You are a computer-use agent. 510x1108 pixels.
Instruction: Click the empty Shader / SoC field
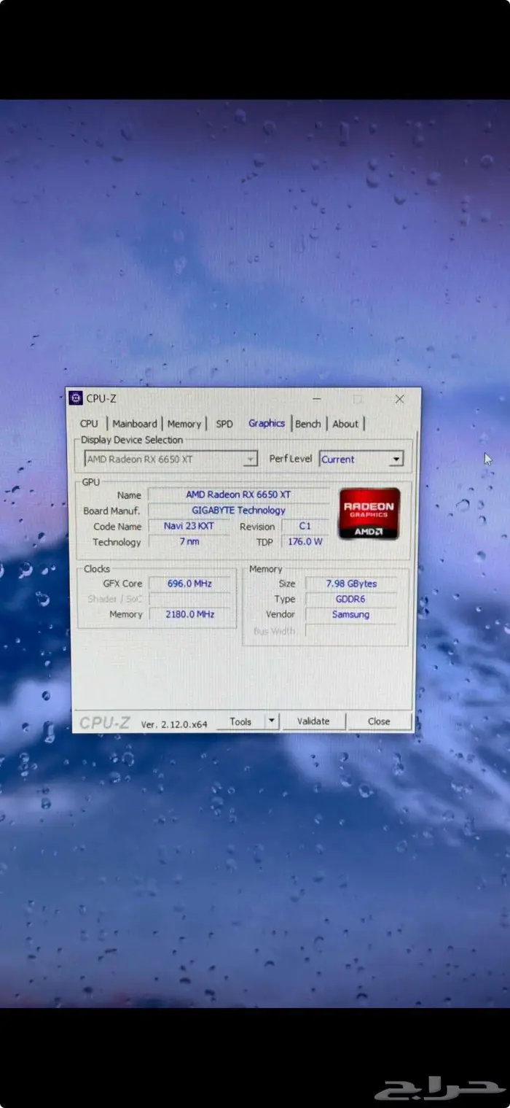[x=190, y=599]
